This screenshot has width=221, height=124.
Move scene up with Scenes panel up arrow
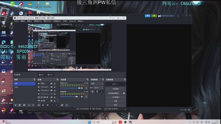point(29,105)
